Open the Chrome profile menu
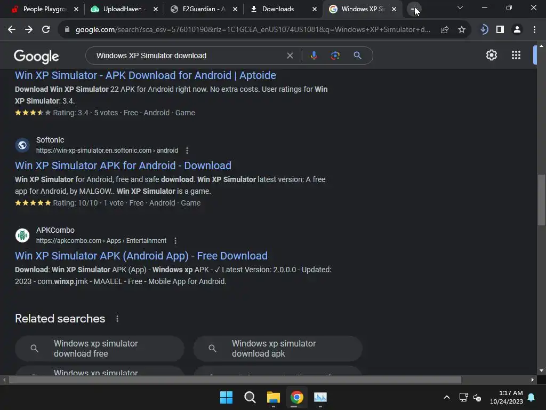The height and width of the screenshot is (410, 546). click(517, 30)
